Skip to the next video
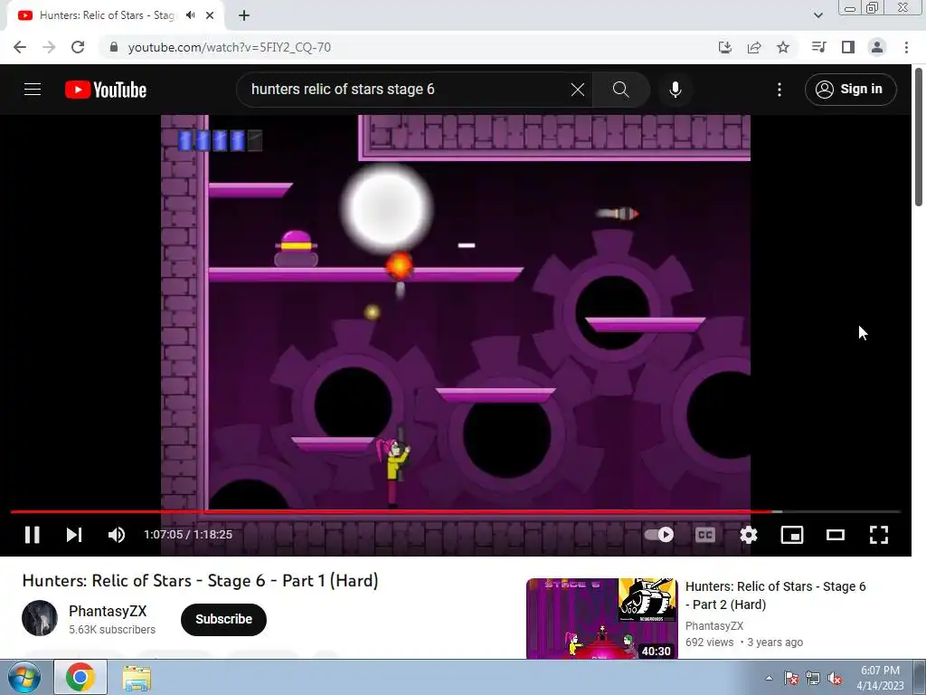The height and width of the screenshot is (695, 926). [74, 535]
